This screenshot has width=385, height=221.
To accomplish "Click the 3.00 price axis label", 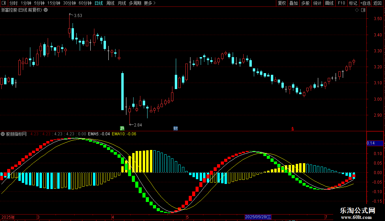I will coord(378,99).
